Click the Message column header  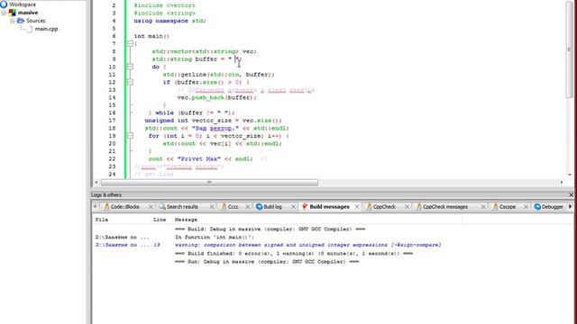pyautogui.click(x=186, y=220)
